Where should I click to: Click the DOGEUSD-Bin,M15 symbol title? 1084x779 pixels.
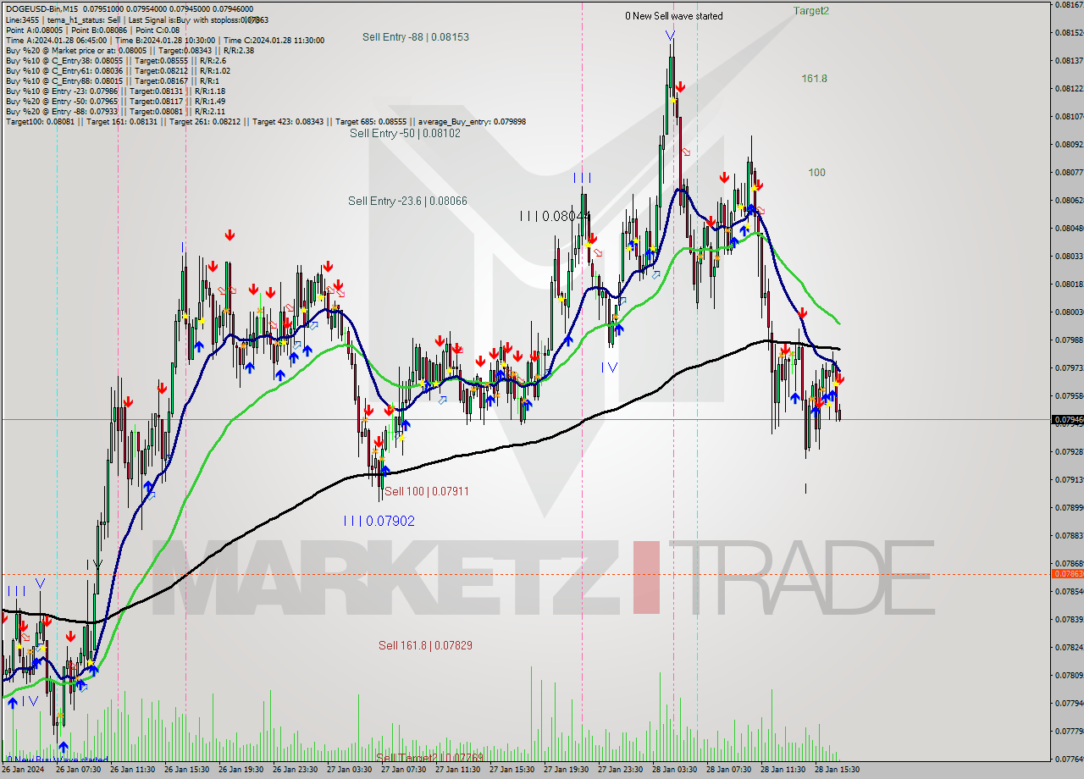[41, 9]
